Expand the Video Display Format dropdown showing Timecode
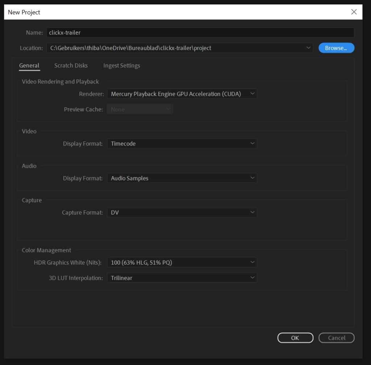371x365 pixels. coord(182,144)
